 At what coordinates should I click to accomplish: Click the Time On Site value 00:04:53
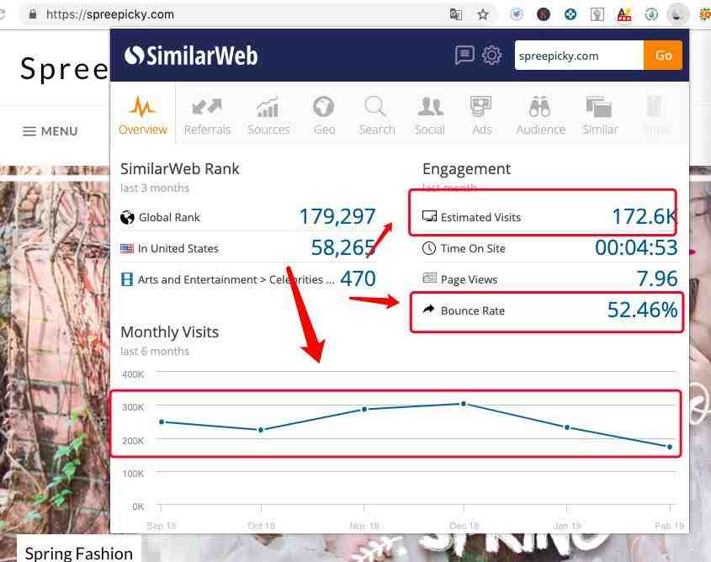(x=636, y=247)
